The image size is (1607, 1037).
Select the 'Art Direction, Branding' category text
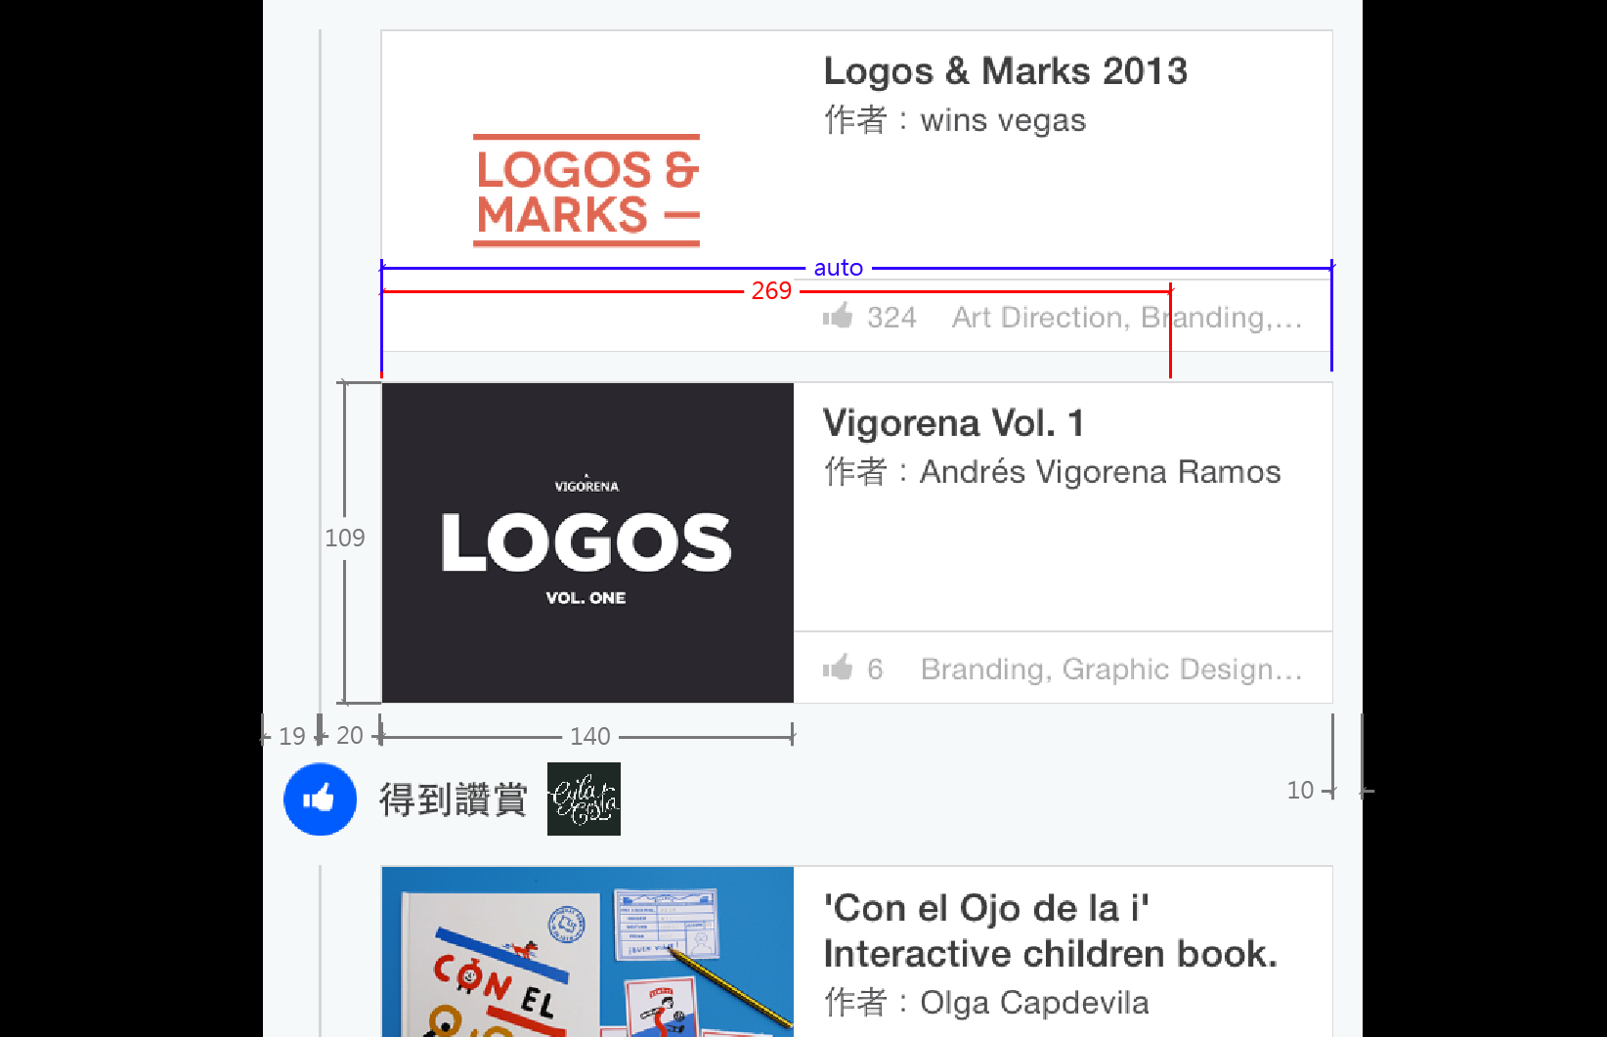tap(1126, 318)
